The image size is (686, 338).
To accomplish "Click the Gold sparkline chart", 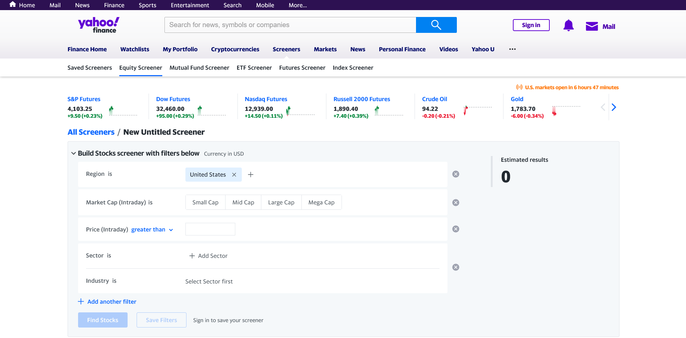I will point(566,111).
